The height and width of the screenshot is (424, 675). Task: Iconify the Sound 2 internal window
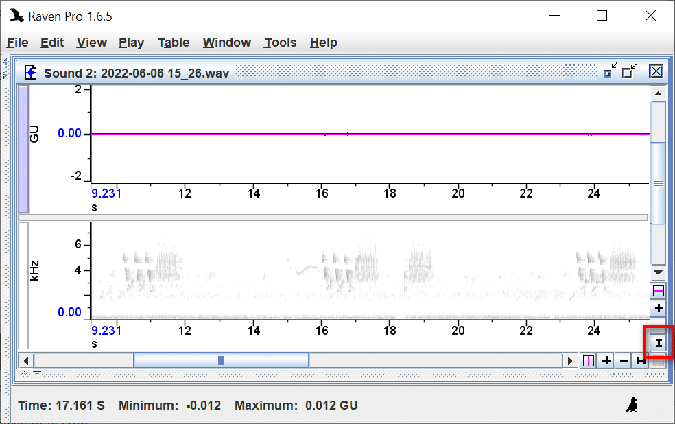609,71
